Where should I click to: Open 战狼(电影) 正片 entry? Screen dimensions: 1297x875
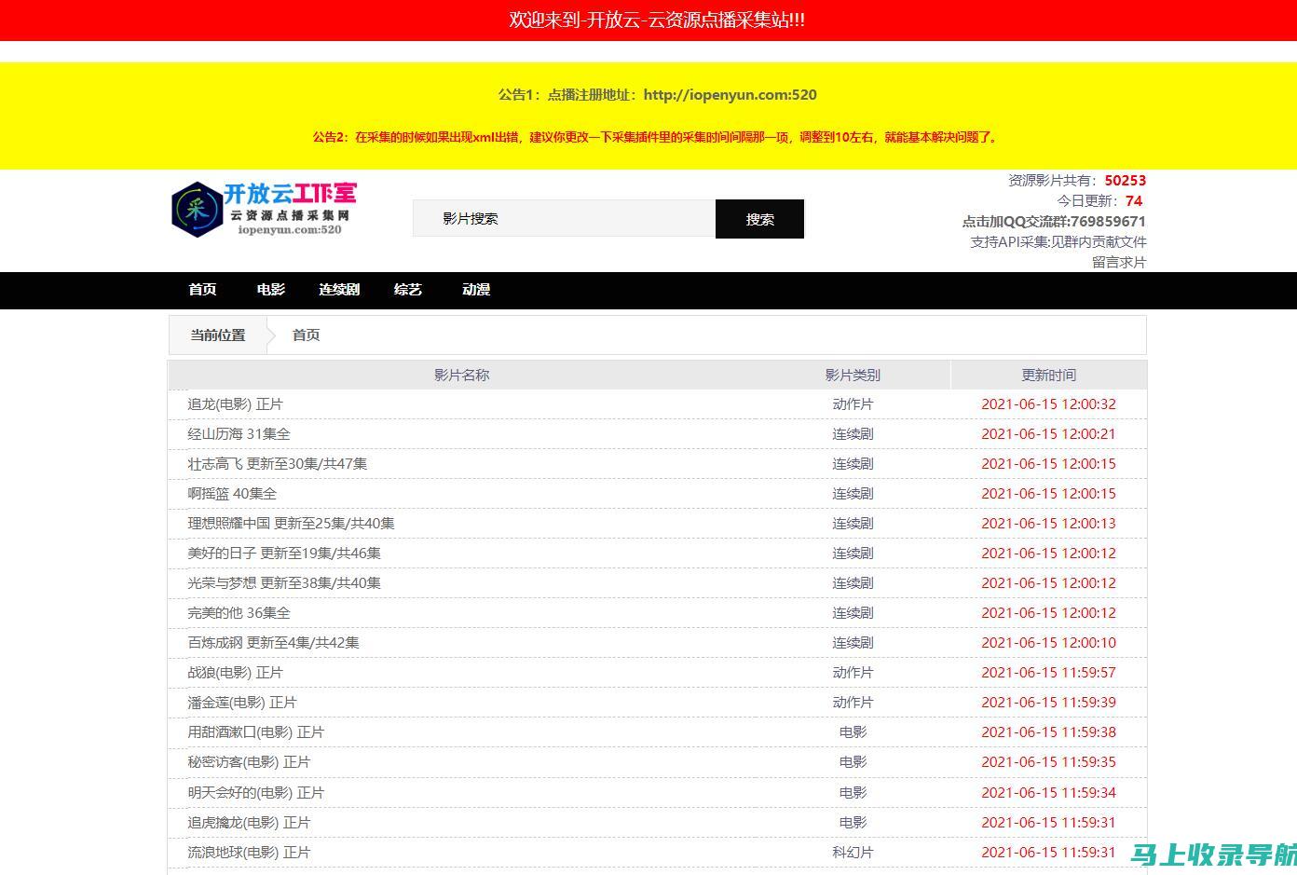[x=235, y=672]
